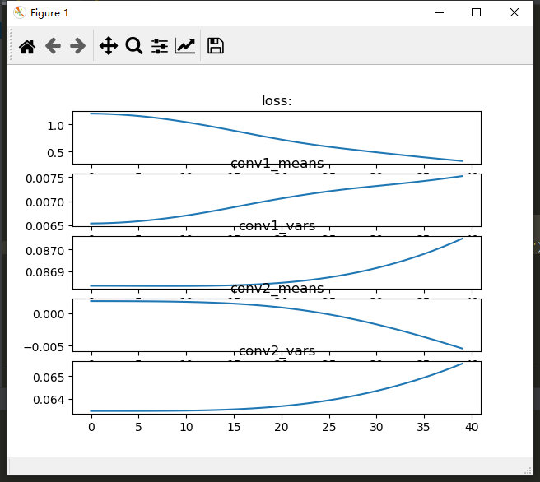
Task: Go back to the previous view
Action: coord(53,46)
